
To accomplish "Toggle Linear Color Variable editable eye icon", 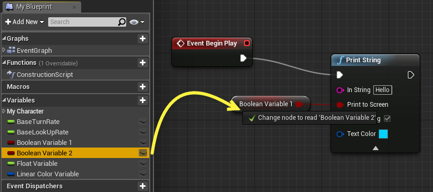I will pos(143,174).
